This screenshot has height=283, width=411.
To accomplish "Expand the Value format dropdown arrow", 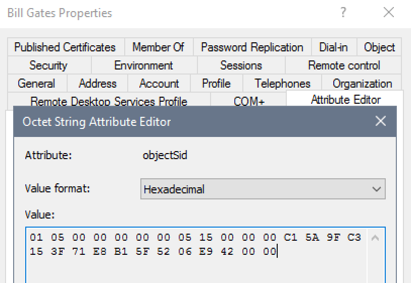I will (x=376, y=189).
